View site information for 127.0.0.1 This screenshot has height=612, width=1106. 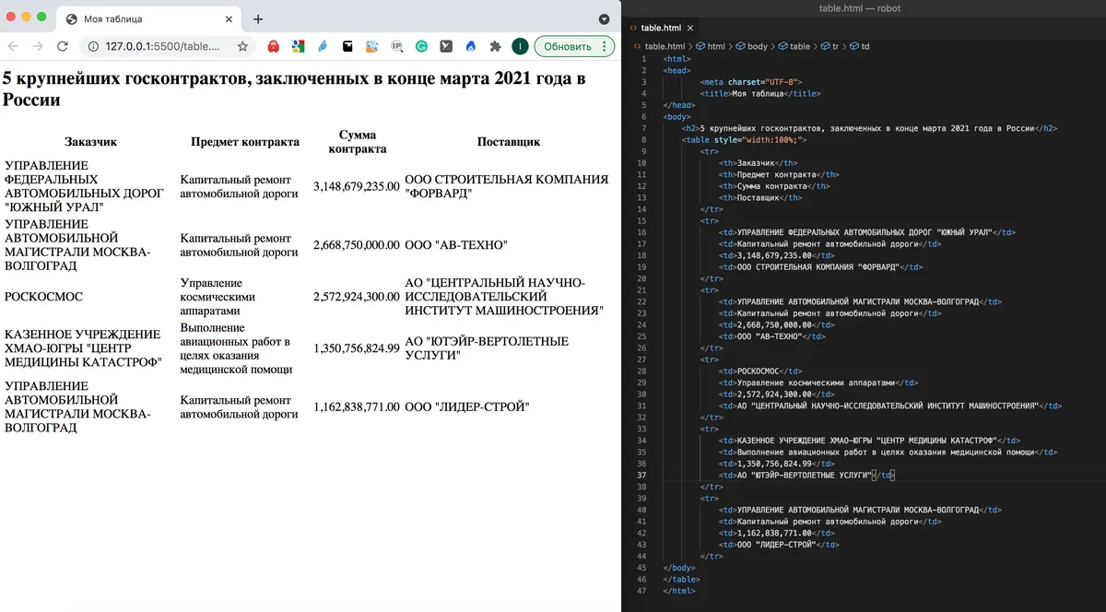coord(95,46)
